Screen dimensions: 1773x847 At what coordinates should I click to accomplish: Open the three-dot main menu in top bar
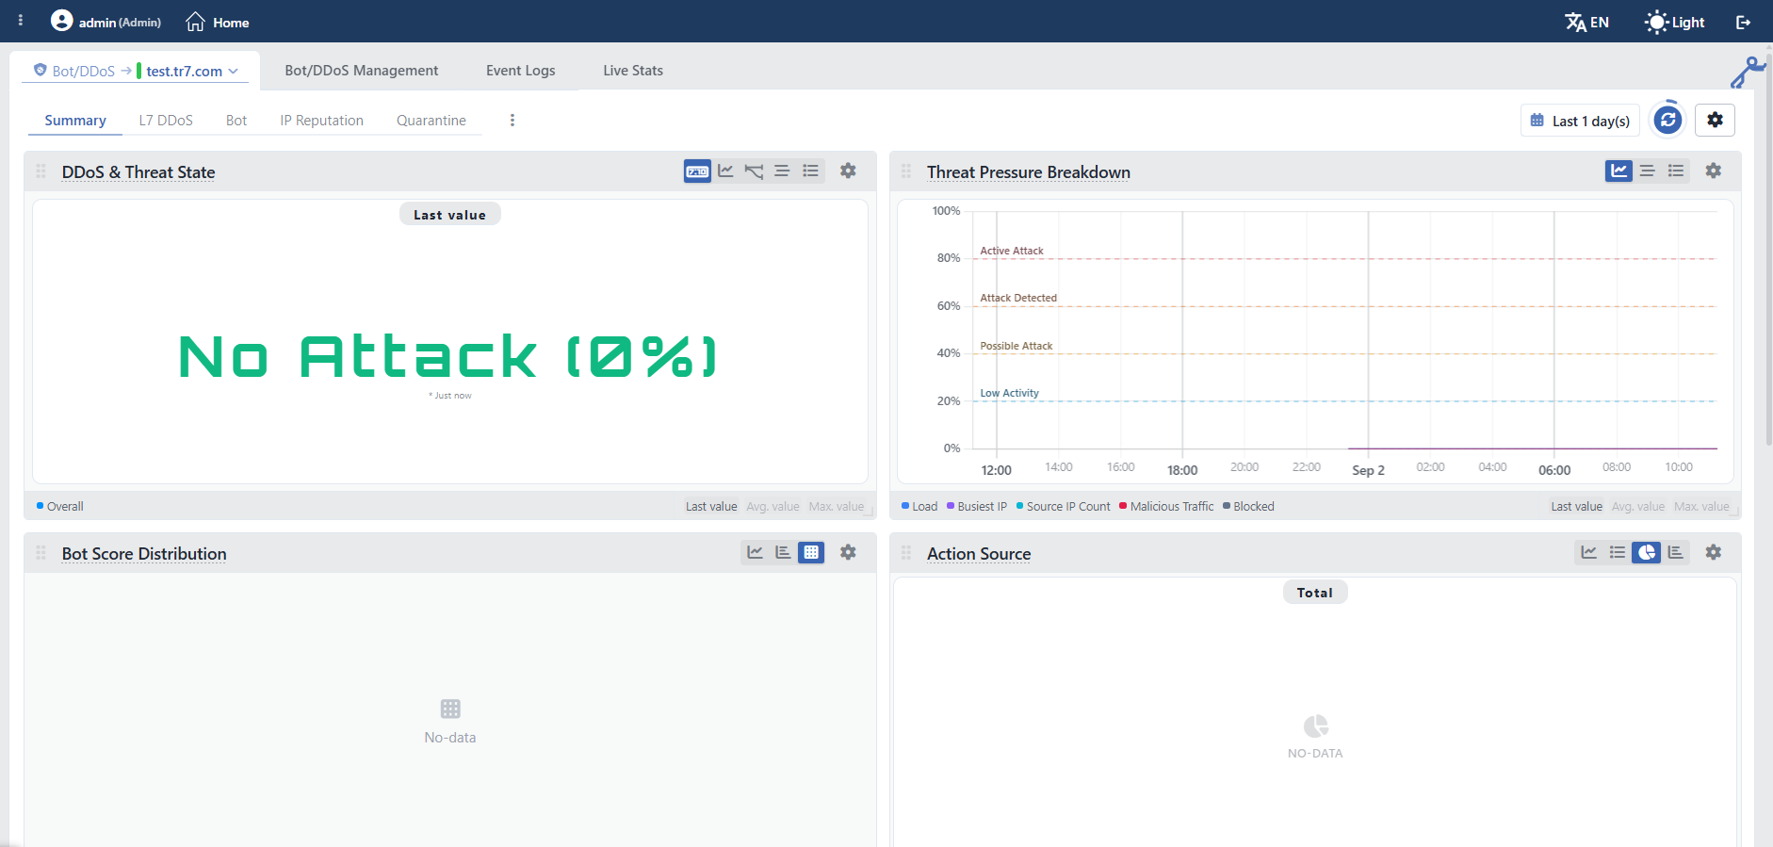pyautogui.click(x=21, y=20)
